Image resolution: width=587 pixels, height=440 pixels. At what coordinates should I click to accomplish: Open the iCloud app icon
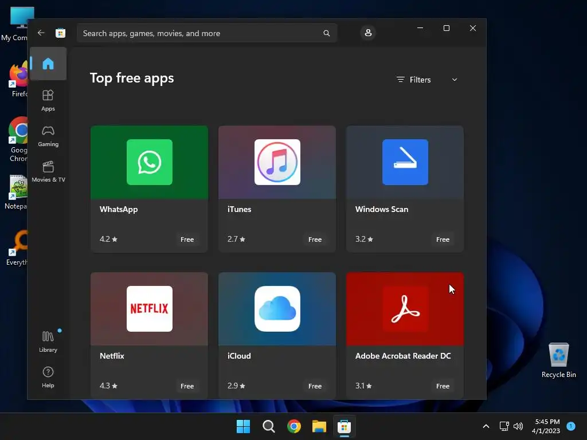pyautogui.click(x=277, y=309)
